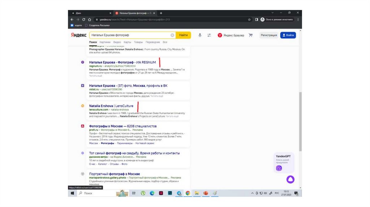Click the vklist.ru result favicon

pyautogui.click(x=83, y=85)
